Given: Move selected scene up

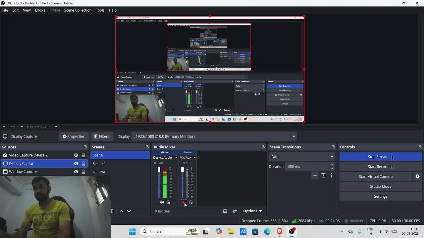Looking at the screenshot, I should click(x=121, y=211).
